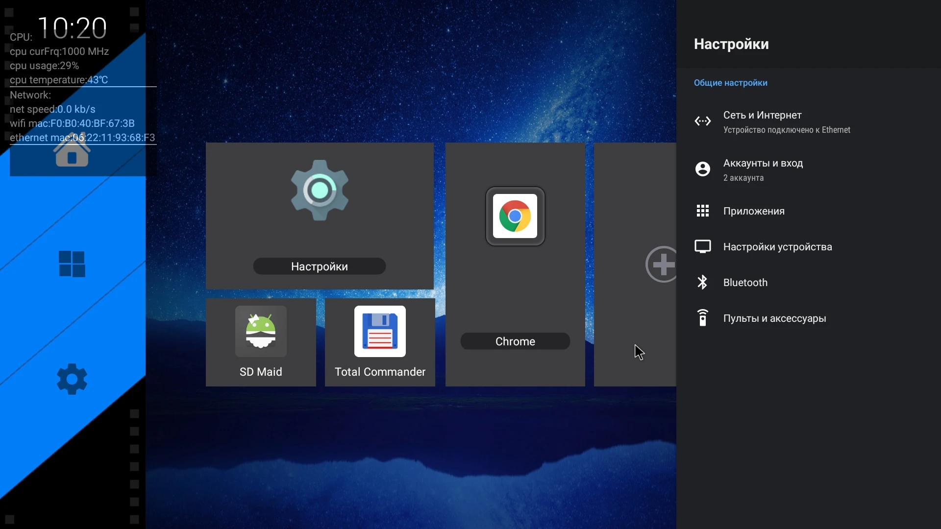Click the windows apps grid icon
The width and height of the screenshot is (941, 529).
click(72, 264)
